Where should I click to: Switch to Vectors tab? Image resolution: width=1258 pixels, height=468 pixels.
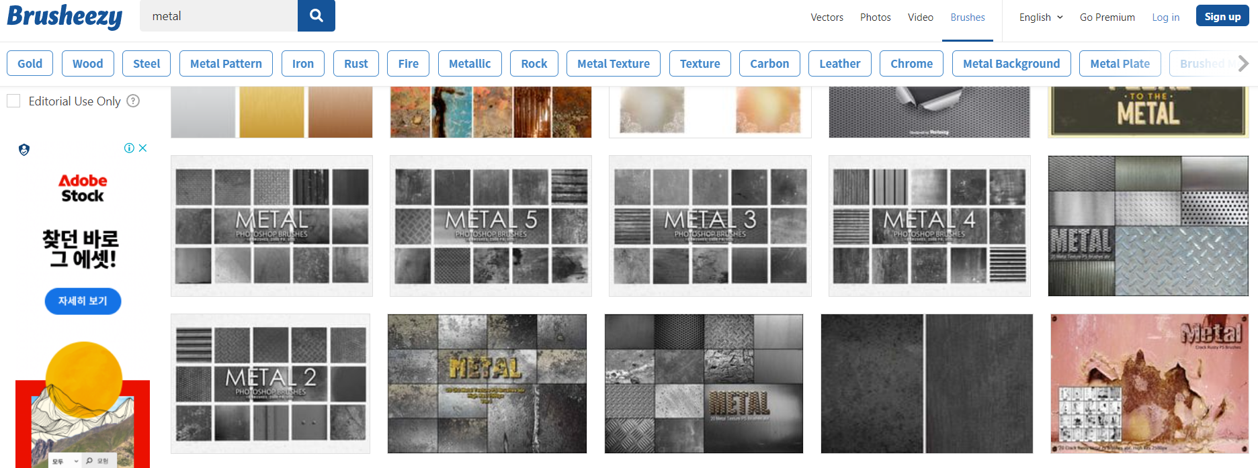point(827,17)
